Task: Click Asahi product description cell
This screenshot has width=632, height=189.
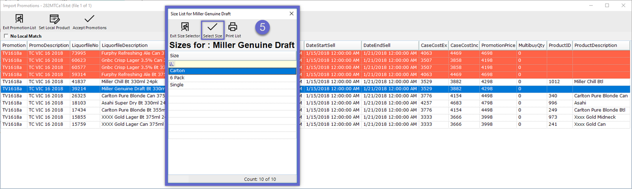Action: coord(601,103)
